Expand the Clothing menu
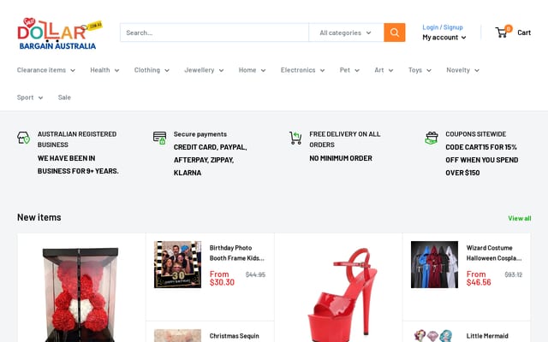The width and height of the screenshot is (548, 342). pyautogui.click(x=152, y=70)
